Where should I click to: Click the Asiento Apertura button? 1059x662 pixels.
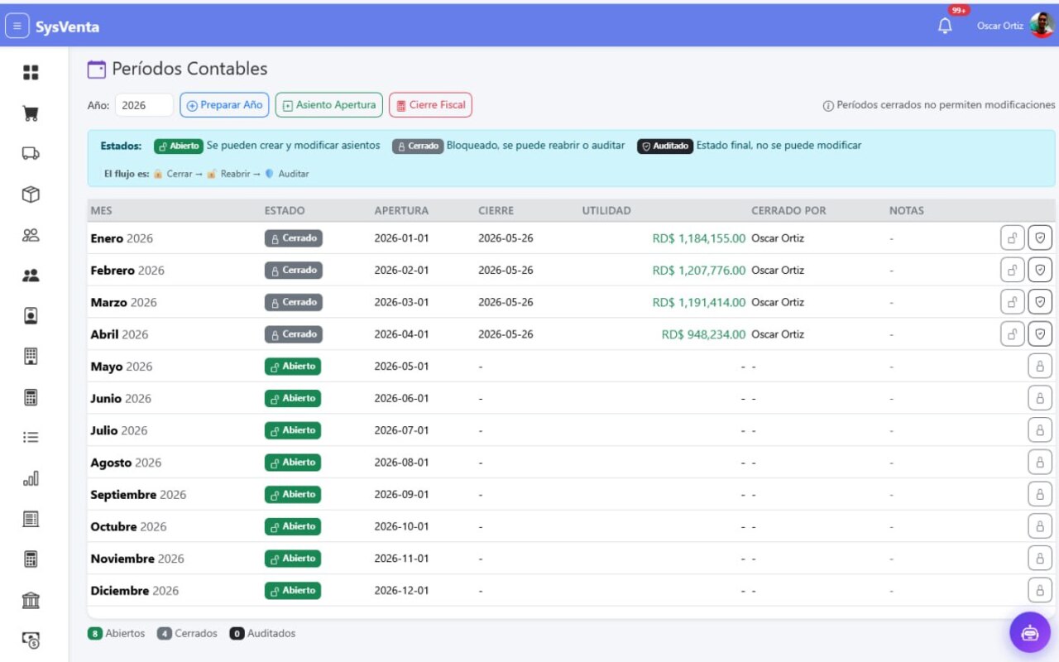329,105
